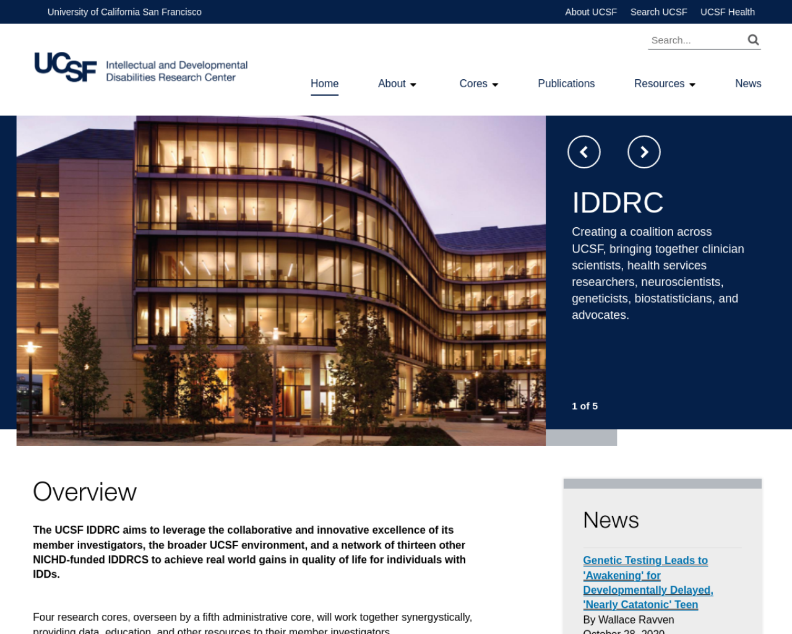Advance to next slide arrow

pyautogui.click(x=644, y=152)
